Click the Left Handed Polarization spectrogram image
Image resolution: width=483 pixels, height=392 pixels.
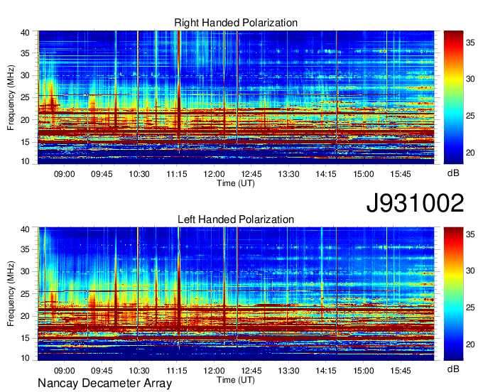pyautogui.click(x=236, y=294)
